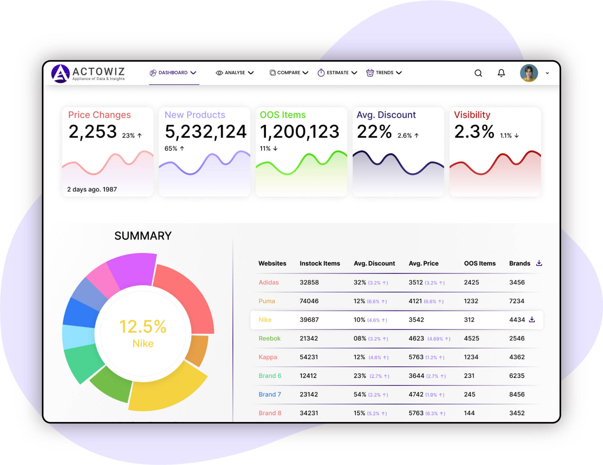Expand the Compare menu chevron
This screenshot has height=465, width=603.
(306, 73)
